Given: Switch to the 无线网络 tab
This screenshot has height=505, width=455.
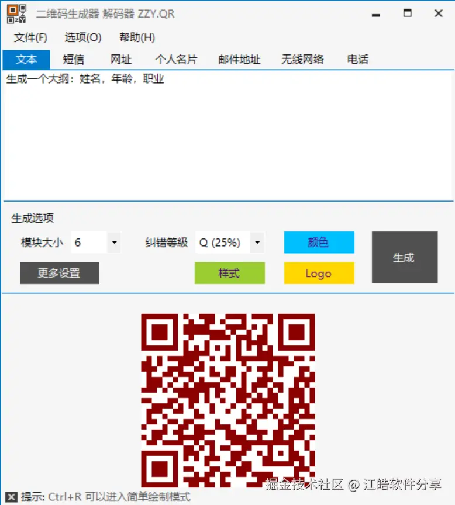Looking at the screenshot, I should coord(302,60).
